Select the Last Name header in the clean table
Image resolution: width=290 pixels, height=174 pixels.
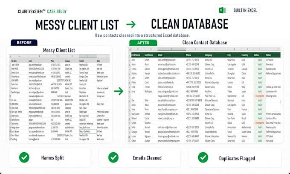pyautogui.click(x=149, y=55)
